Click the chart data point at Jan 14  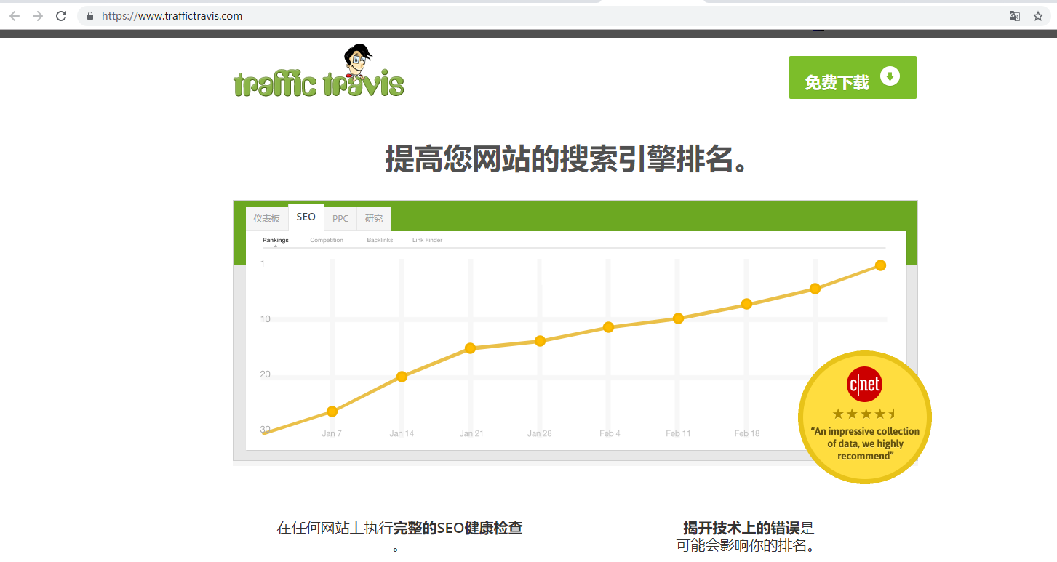[x=402, y=377]
